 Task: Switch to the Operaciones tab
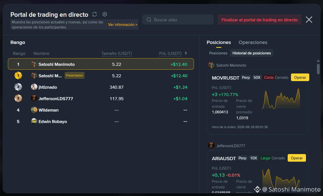pyautogui.click(x=253, y=42)
